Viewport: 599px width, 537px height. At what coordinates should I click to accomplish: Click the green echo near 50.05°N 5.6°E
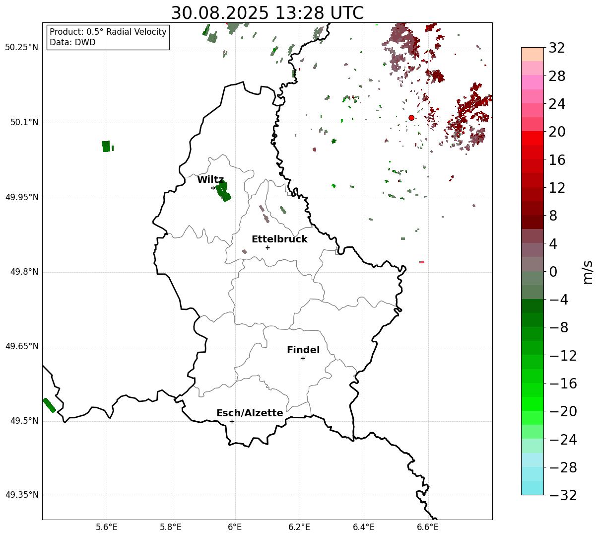coord(106,146)
